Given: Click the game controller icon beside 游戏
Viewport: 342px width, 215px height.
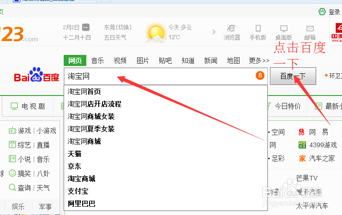Looking at the screenshot, I should [12, 131].
